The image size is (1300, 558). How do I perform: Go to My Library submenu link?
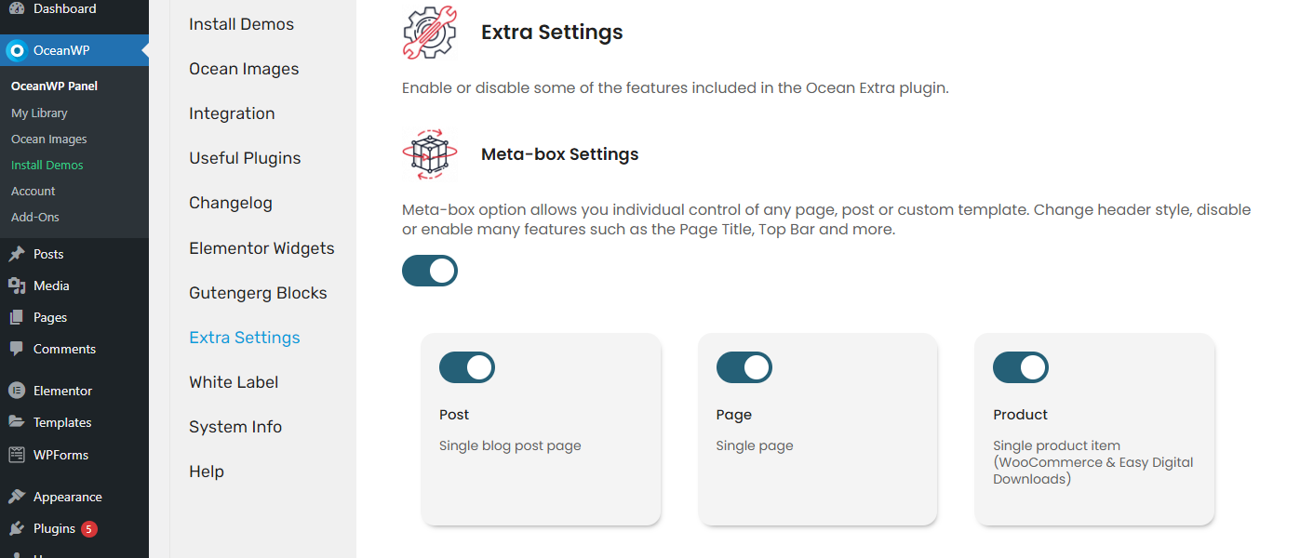(x=39, y=113)
